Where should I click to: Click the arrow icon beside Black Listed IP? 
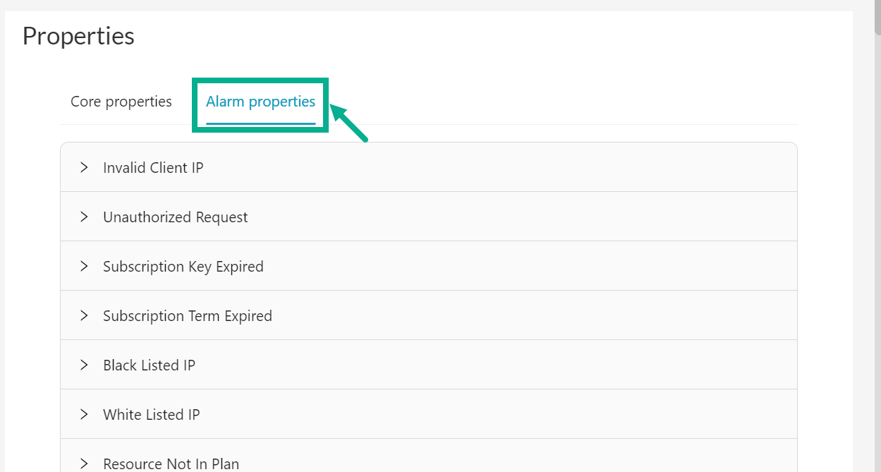[84, 365]
